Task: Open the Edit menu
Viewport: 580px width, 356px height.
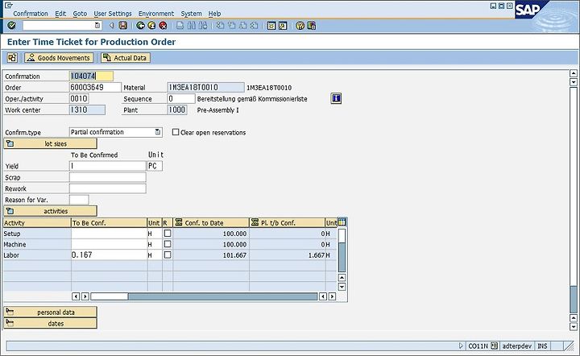Action: tap(60, 14)
